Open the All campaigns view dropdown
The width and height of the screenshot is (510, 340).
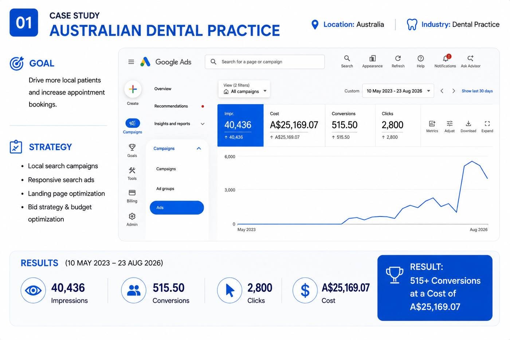click(x=244, y=89)
